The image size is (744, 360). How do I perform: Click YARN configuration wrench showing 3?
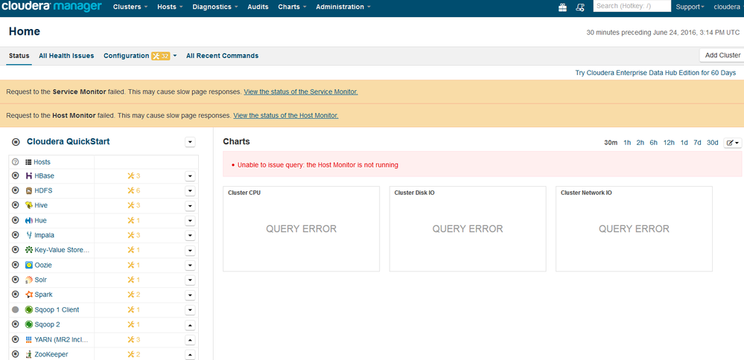(134, 339)
